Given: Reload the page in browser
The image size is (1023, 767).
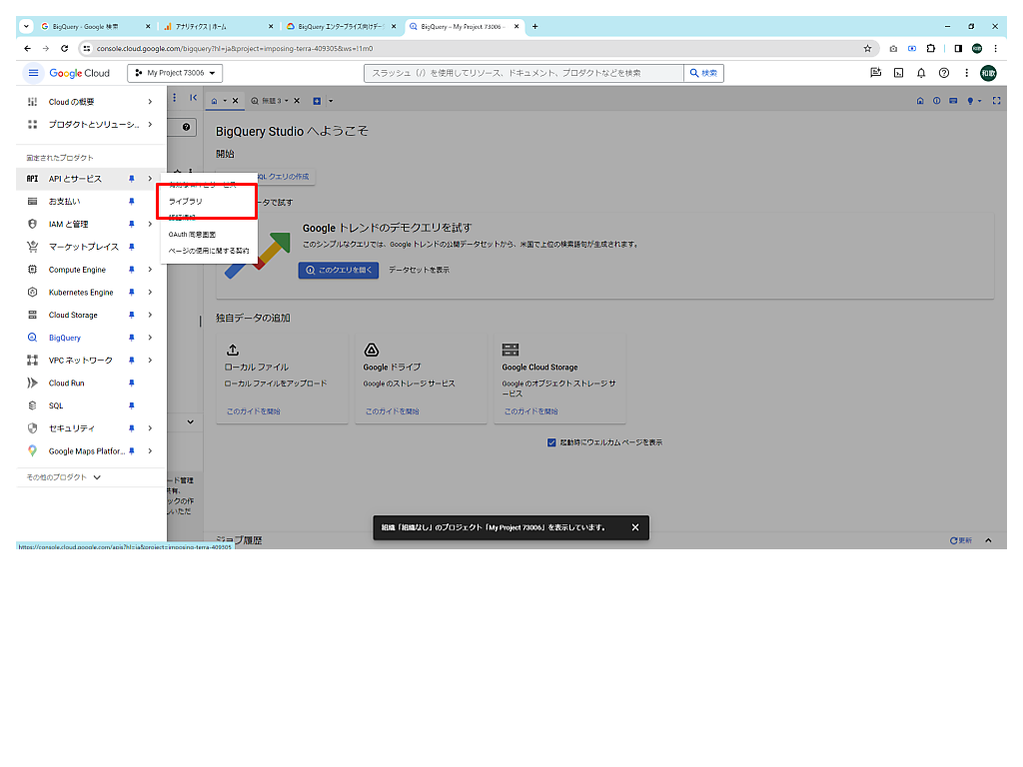Looking at the screenshot, I should click(64, 48).
